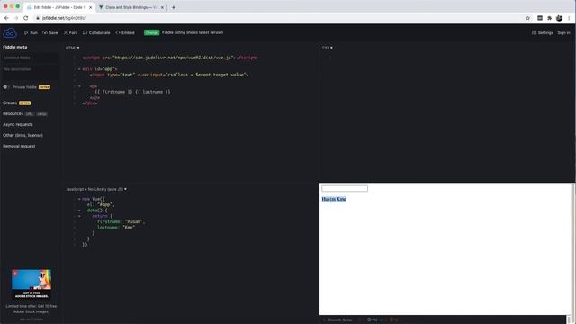
Task: Click the Adobe Stock ad thumbnail
Action: 31,284
